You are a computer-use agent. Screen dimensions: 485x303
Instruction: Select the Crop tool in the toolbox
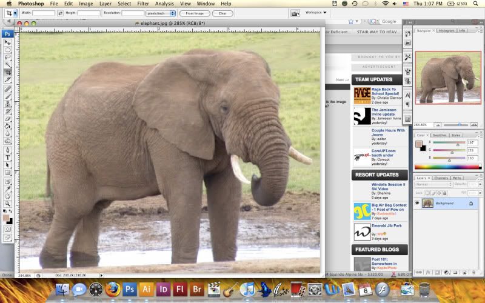tap(8, 72)
